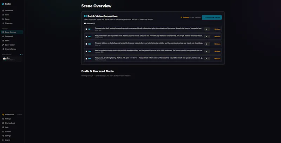Click the Generate scenes button
This screenshot has width=281, height=143.
click(x=212, y=17)
